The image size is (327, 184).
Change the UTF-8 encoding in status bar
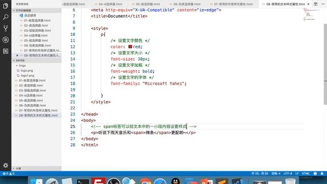coord(288,174)
